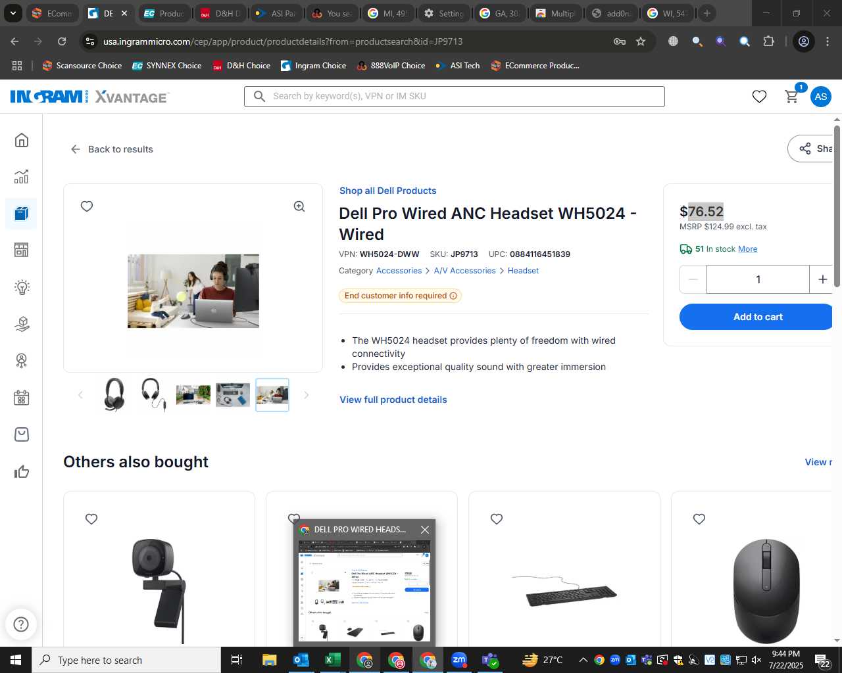Screen dimensions: 842x673
Task: Open the lightbulb insights sidebar icon
Action: (22, 287)
